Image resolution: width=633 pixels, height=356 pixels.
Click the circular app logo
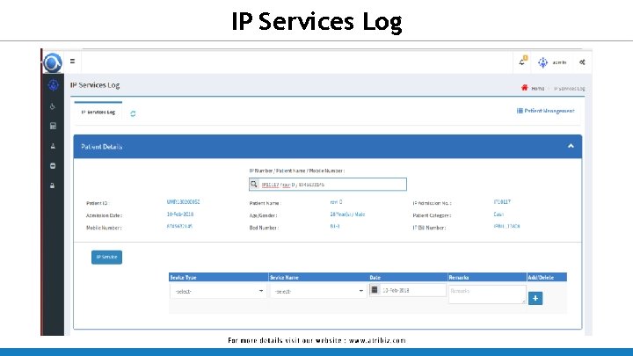click(x=53, y=62)
